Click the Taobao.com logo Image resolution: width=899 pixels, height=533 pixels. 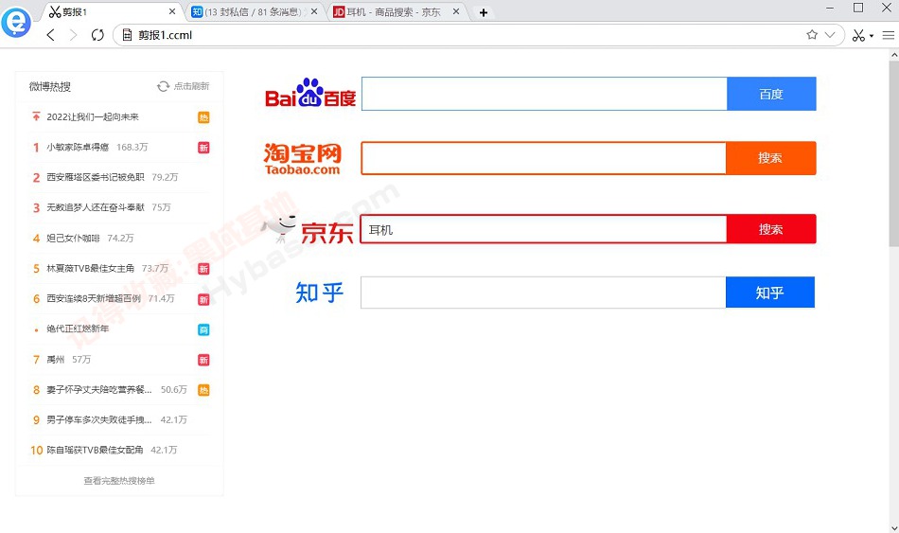click(302, 158)
